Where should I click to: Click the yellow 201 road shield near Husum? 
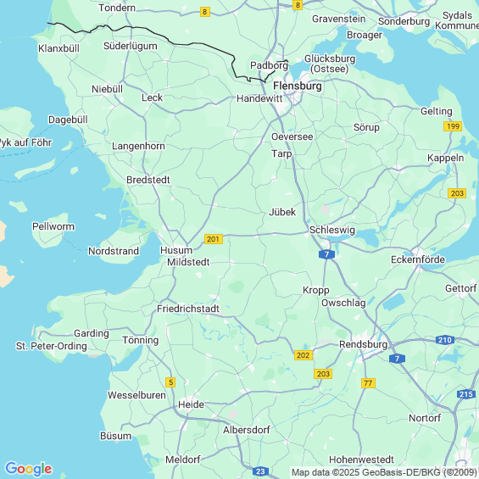[214, 239]
